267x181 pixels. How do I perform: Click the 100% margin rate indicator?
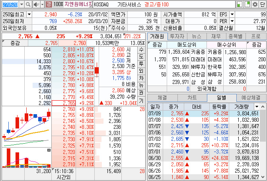pyautogui.click(x=58, y=4)
